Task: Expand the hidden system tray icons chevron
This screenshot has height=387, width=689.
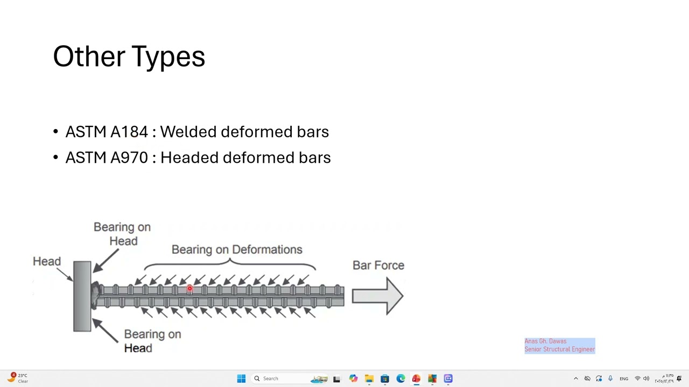Action: click(x=576, y=378)
